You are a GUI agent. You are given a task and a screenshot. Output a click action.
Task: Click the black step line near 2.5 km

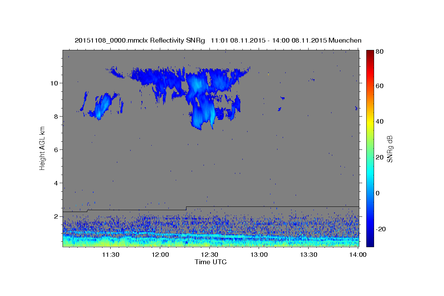click(211, 209)
